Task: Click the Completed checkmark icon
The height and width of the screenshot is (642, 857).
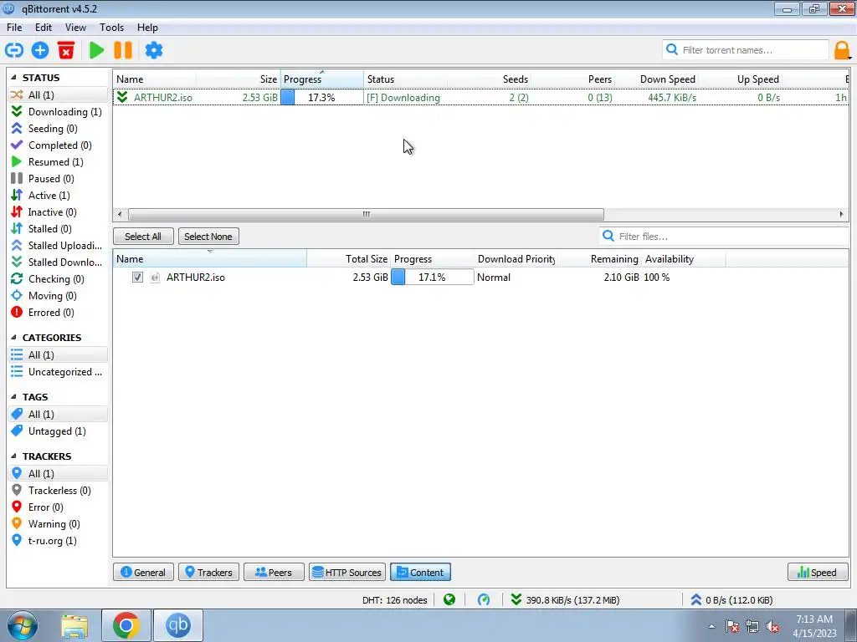Action: [x=17, y=145]
